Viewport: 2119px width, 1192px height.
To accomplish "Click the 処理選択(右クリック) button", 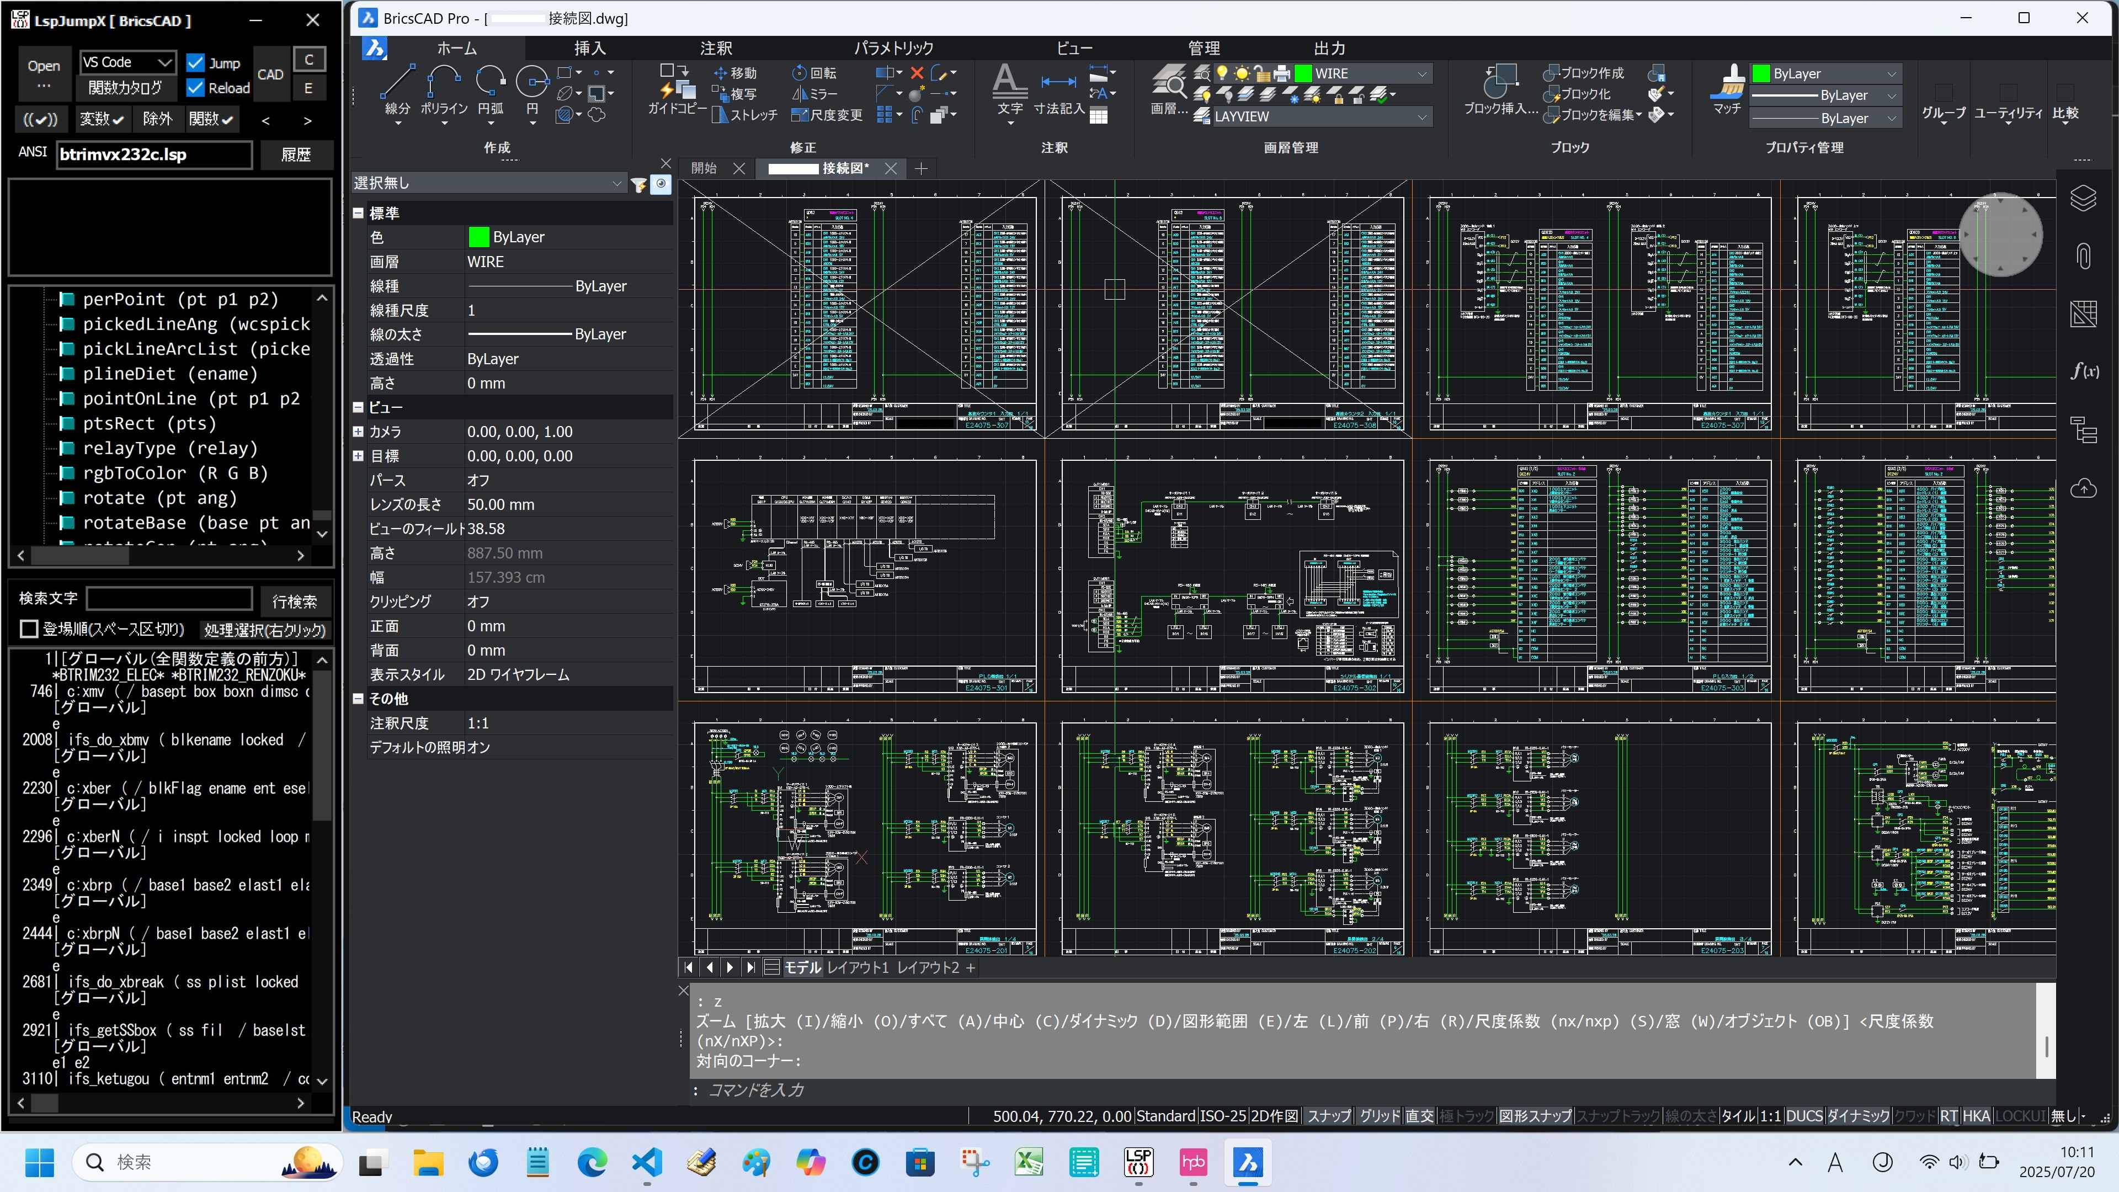I will pyautogui.click(x=265, y=630).
